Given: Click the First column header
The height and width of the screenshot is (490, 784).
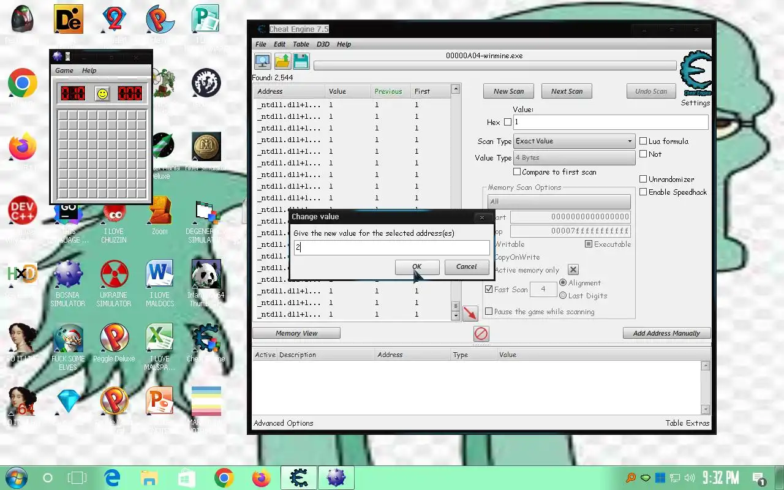Looking at the screenshot, I should 431,91.
